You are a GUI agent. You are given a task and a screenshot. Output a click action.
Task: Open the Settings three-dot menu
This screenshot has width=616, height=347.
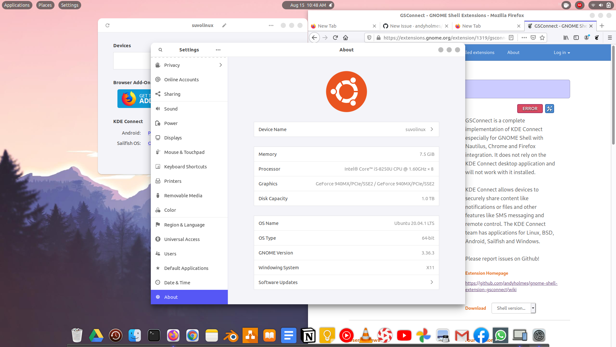pyautogui.click(x=218, y=50)
